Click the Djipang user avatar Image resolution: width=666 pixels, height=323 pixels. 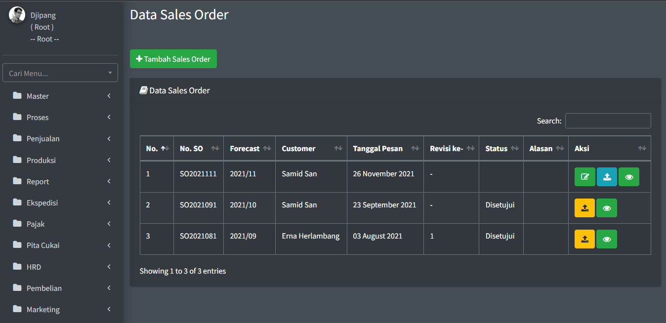coord(17,15)
